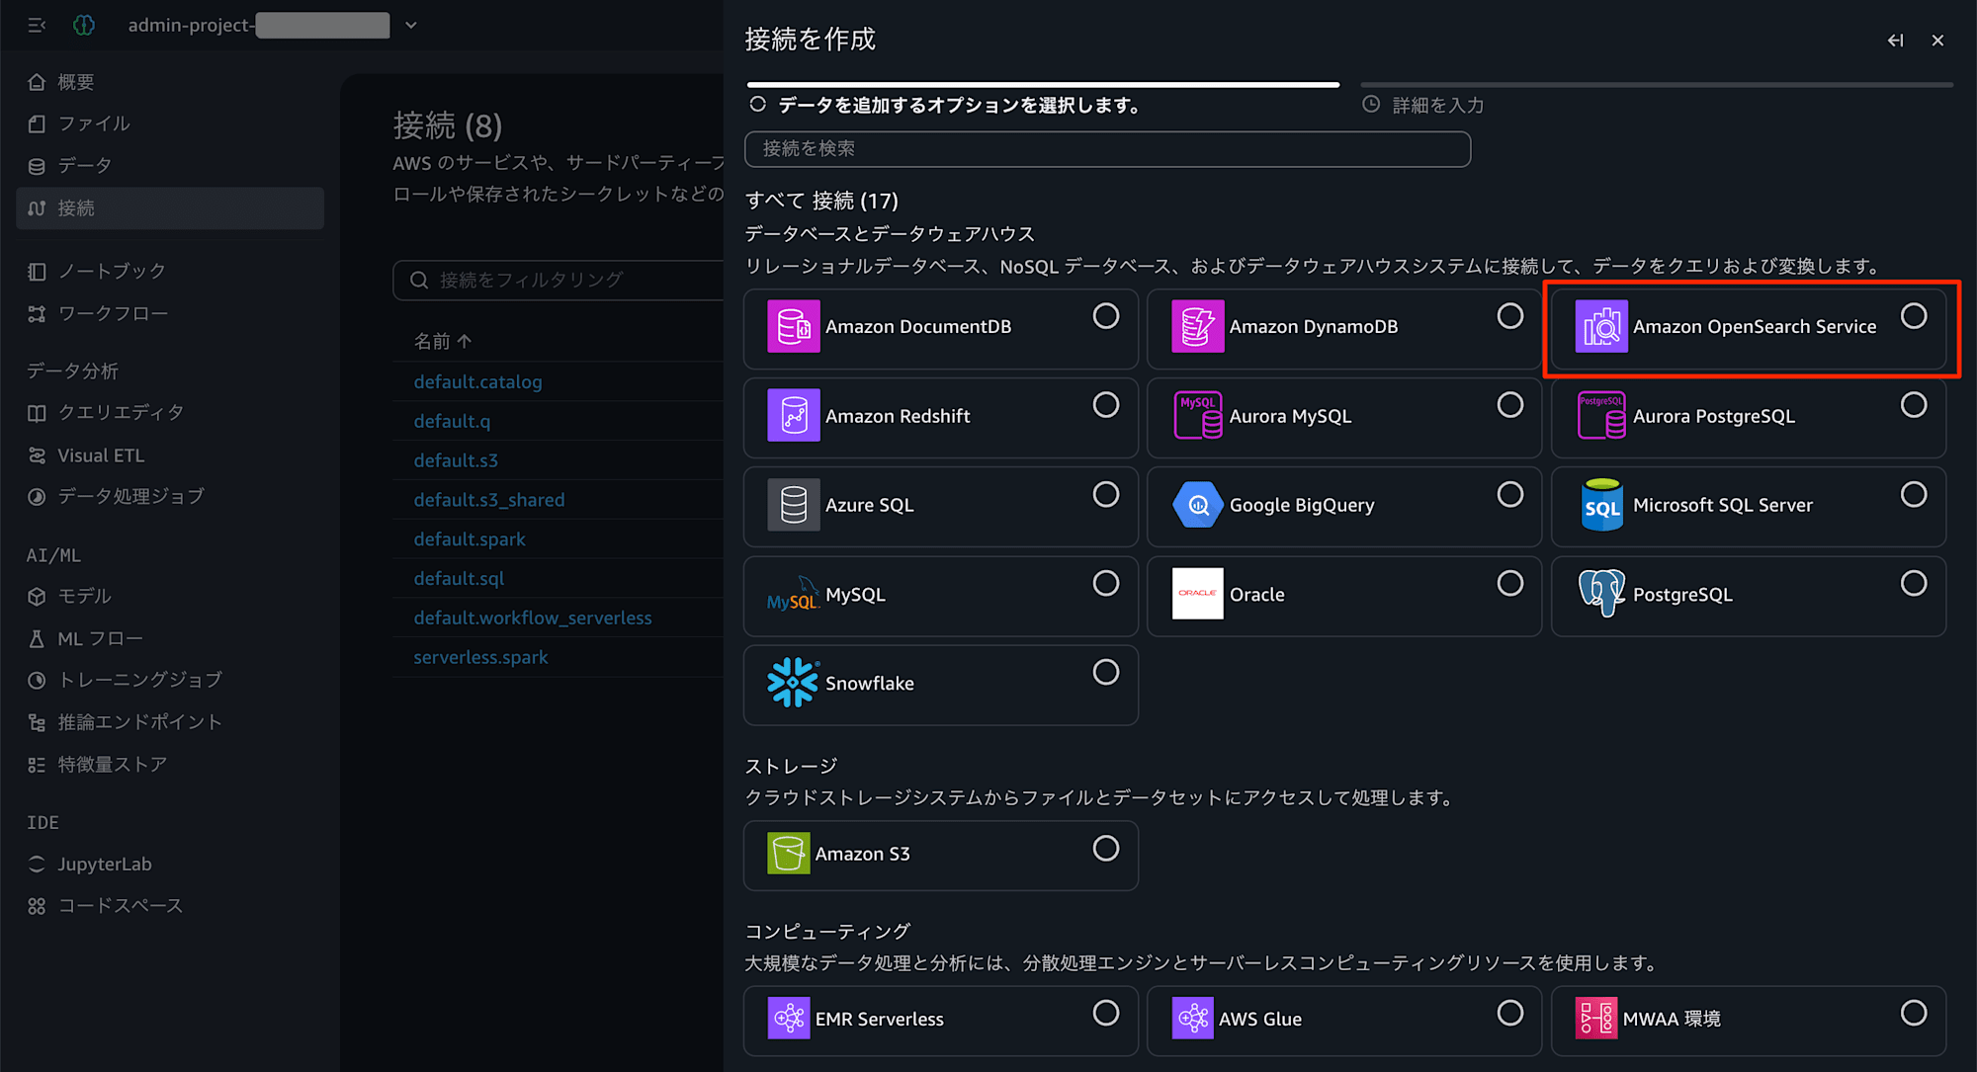Click the Amazon OpenSearch Service icon
Screen dimensions: 1977x1072
click(1601, 326)
